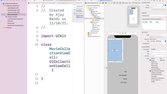Collapse the View Controller outline item
Viewport: 167px width, 94px height.
tap(87, 8)
